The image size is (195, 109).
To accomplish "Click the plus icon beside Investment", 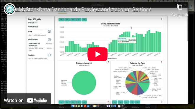I will (x=49, y=40).
